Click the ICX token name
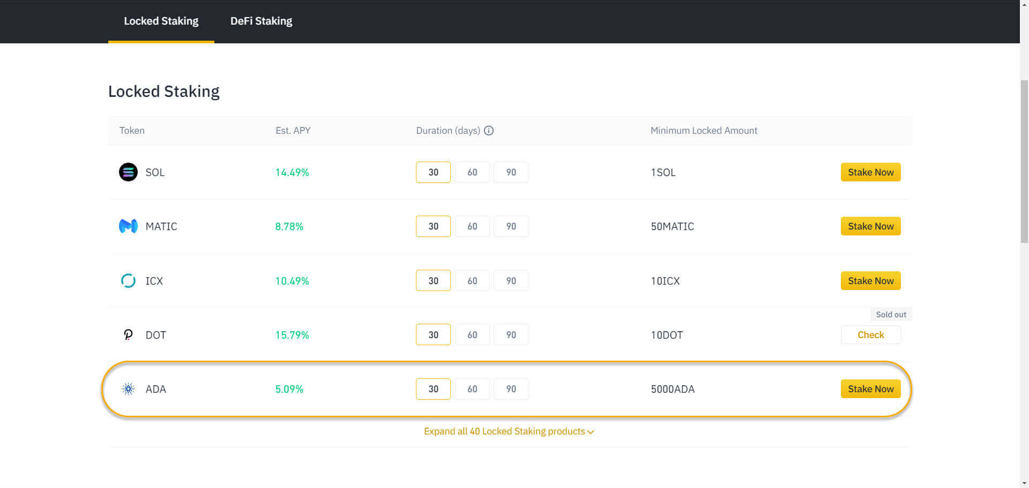The height and width of the screenshot is (488, 1029). tap(154, 281)
